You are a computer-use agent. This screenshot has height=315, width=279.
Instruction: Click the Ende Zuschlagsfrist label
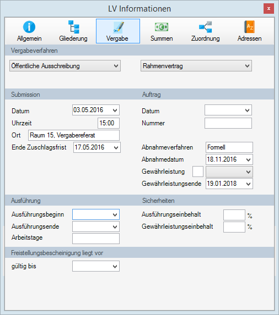tap(39, 147)
